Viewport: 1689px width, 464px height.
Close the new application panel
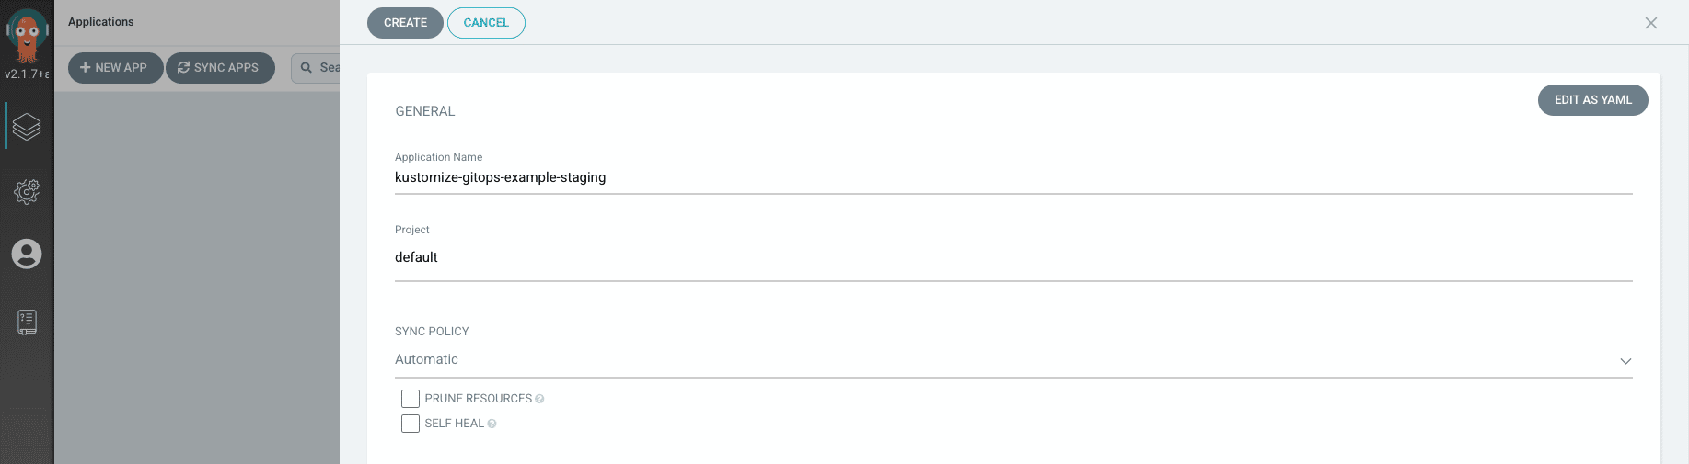point(1651,23)
